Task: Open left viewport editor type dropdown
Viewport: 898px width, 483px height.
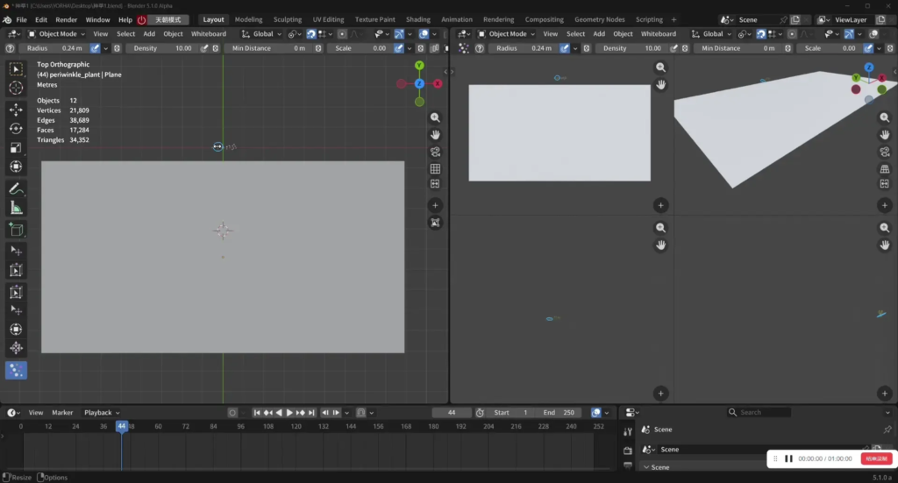Action: tap(14, 34)
